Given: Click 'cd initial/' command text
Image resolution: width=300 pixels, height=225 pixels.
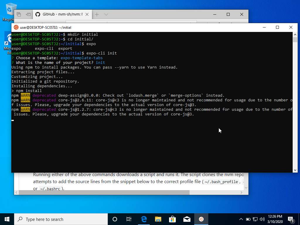Looking at the screenshot, I should point(81,39).
